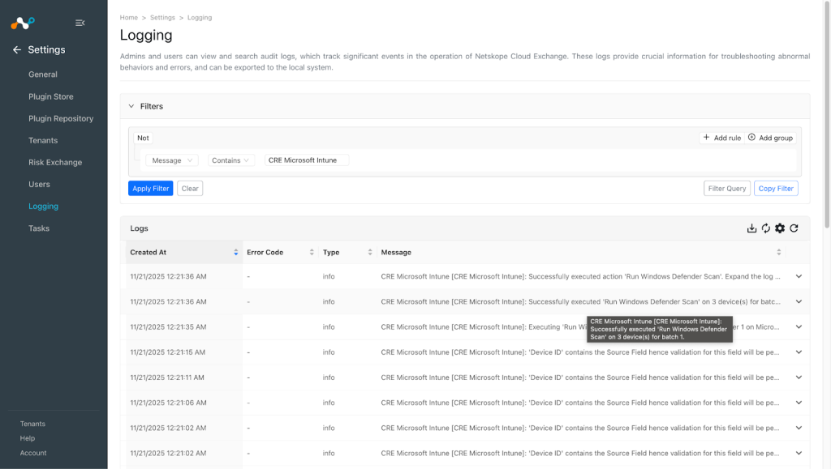Image resolution: width=831 pixels, height=469 pixels.
Task: Expand the 12:21:11 AM log row
Action: 799,377
